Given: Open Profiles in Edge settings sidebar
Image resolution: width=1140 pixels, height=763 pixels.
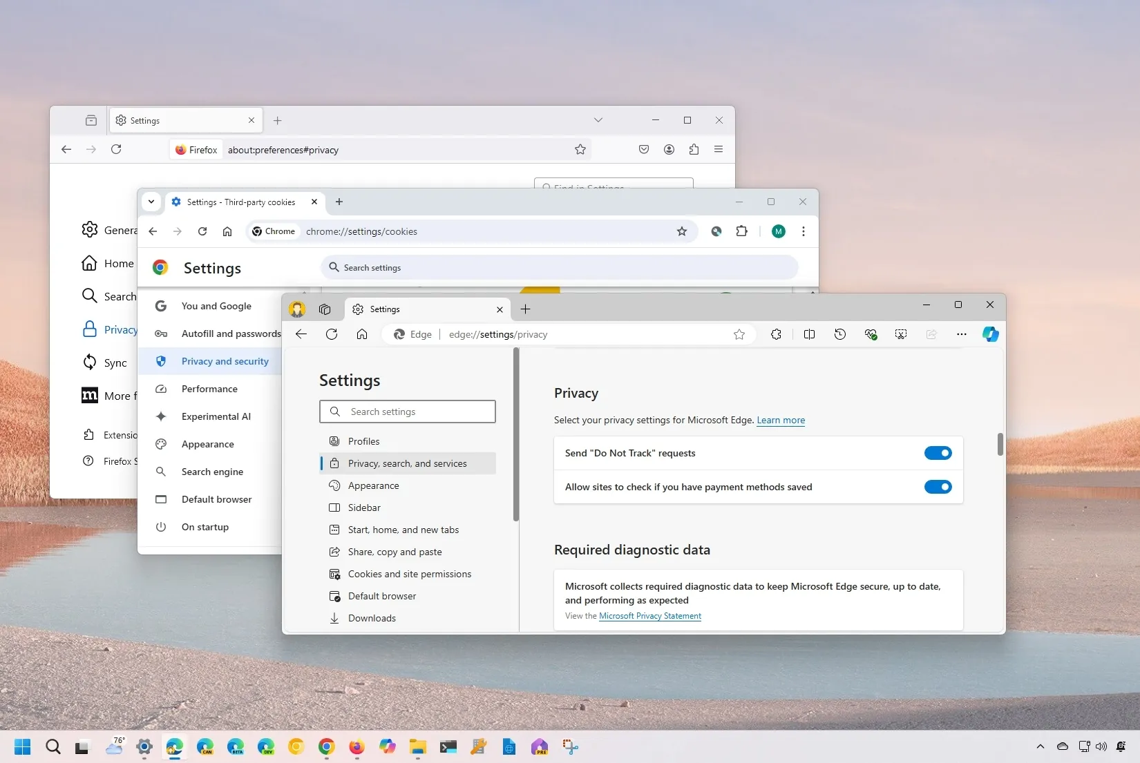Looking at the screenshot, I should pos(408,441).
